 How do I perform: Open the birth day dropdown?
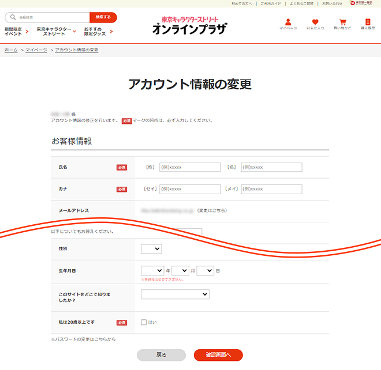205,270
